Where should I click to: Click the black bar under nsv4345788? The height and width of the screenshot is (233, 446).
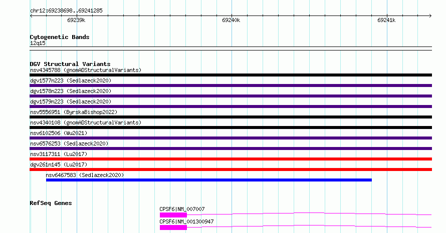click(231, 75)
